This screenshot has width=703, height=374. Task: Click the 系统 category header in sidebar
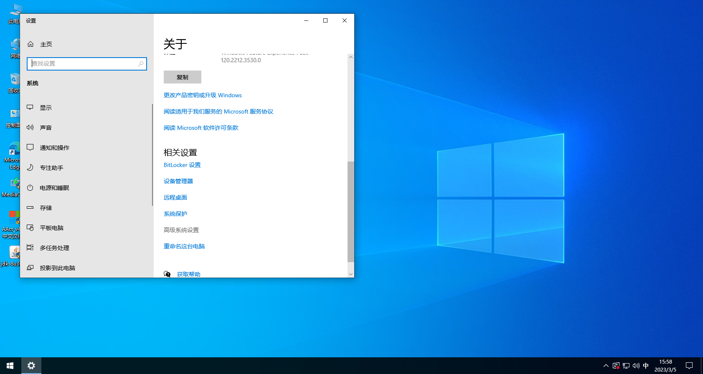pos(33,83)
